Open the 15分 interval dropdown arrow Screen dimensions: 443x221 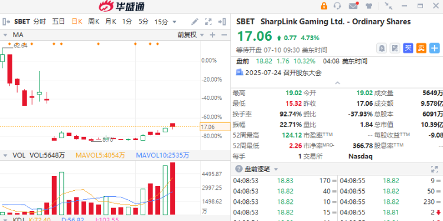[x=174, y=22]
